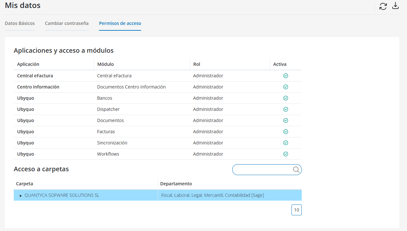Click the refresh icon at top right

point(383,6)
